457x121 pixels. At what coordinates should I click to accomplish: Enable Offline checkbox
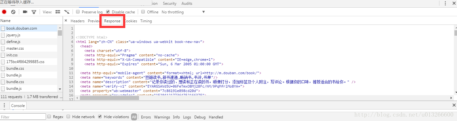tap(143, 12)
